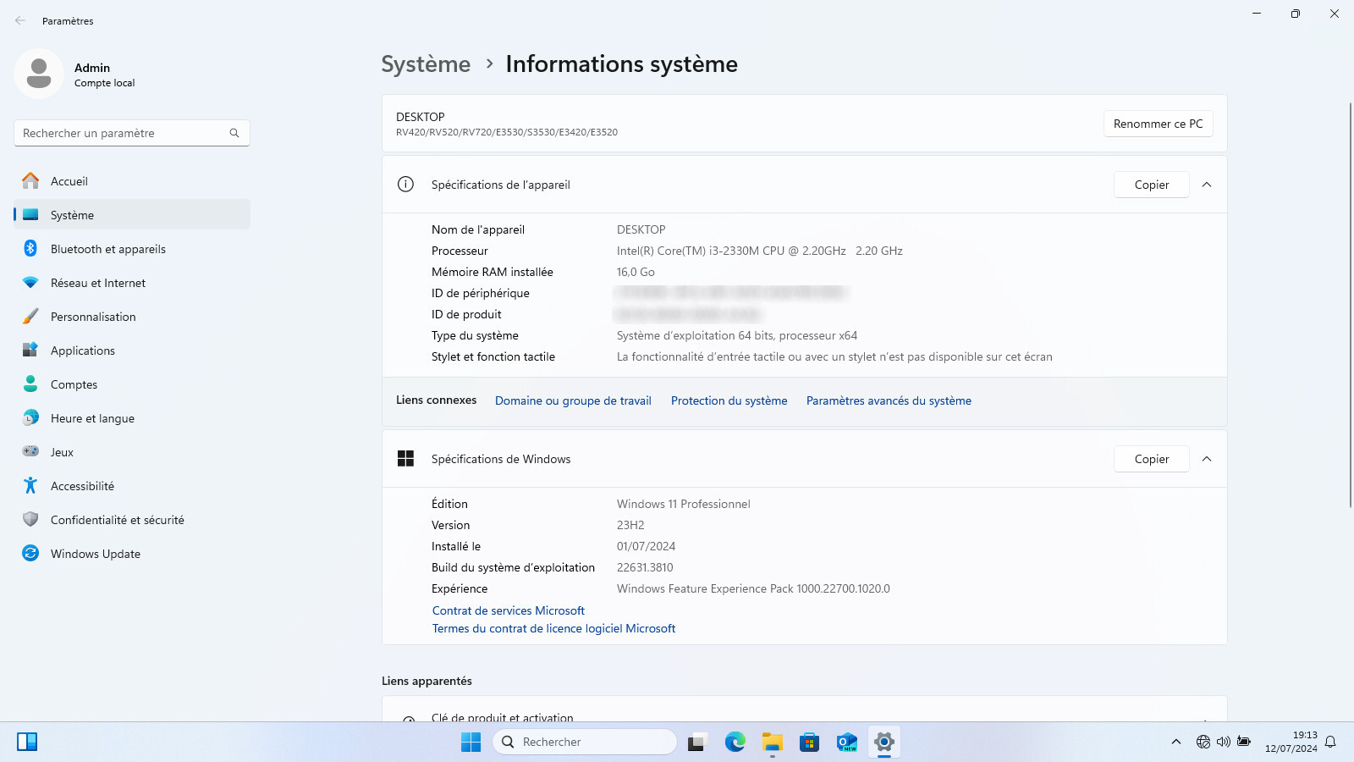1354x762 pixels.
Task: Click Système in the breadcrumb
Action: (x=426, y=64)
